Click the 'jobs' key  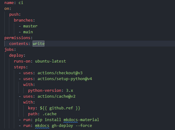coord(9,50)
